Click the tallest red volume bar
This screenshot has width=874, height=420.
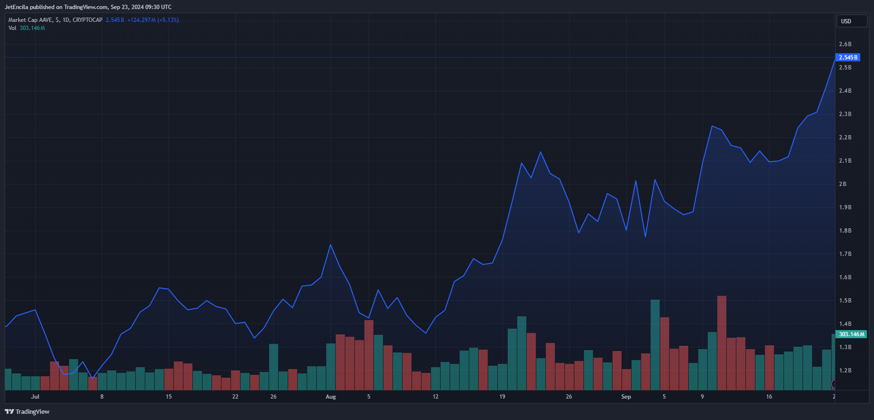click(722, 342)
